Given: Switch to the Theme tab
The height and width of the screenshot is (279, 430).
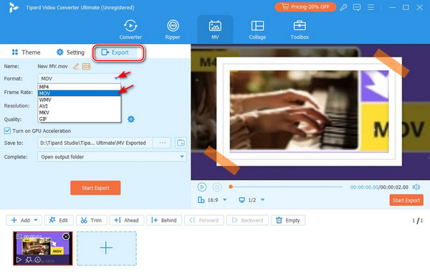Looking at the screenshot, I should coord(26,52).
